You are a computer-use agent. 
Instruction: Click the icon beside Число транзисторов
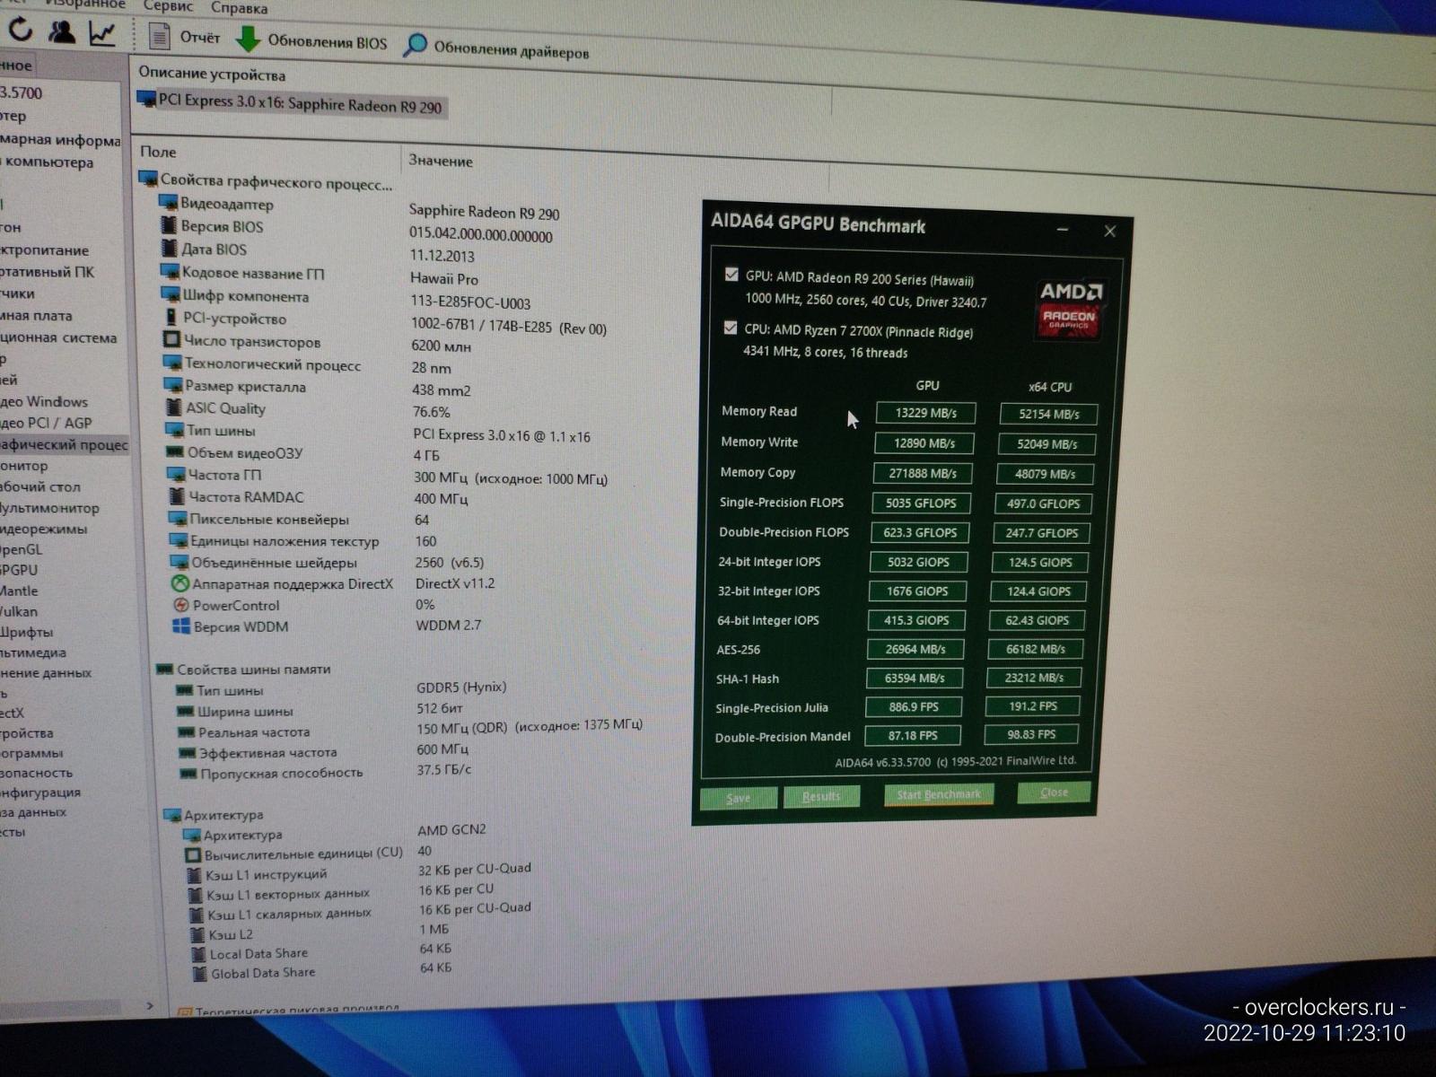[171, 340]
